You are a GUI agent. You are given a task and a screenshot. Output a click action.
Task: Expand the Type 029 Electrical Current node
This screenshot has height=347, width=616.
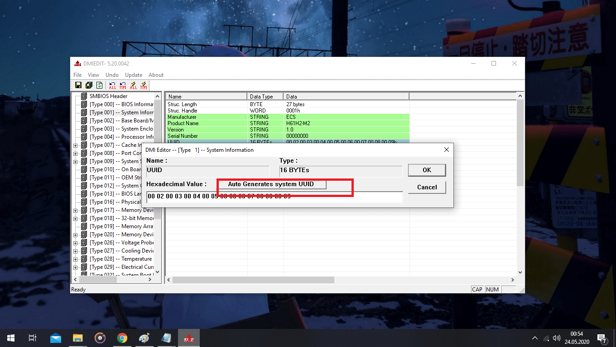coord(76,267)
